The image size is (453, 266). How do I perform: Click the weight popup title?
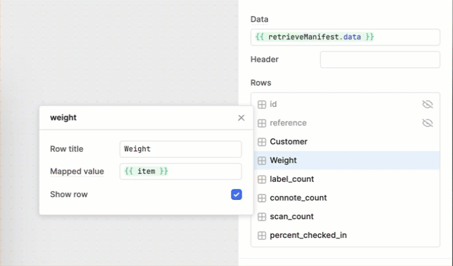[63, 118]
